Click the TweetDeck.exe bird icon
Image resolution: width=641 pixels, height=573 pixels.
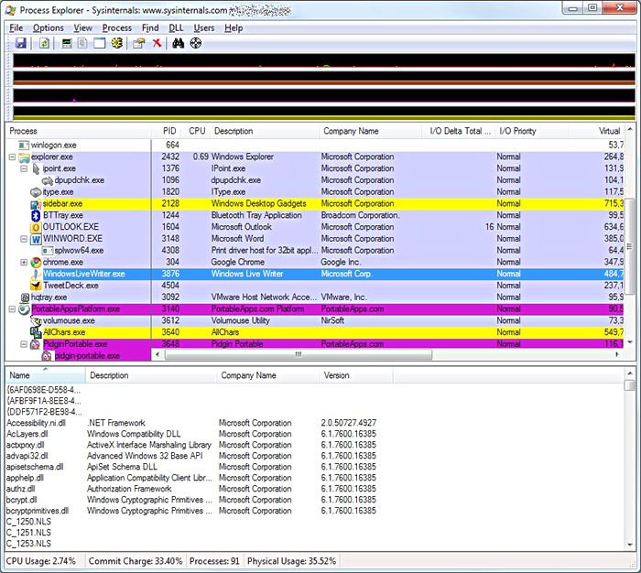[36, 286]
